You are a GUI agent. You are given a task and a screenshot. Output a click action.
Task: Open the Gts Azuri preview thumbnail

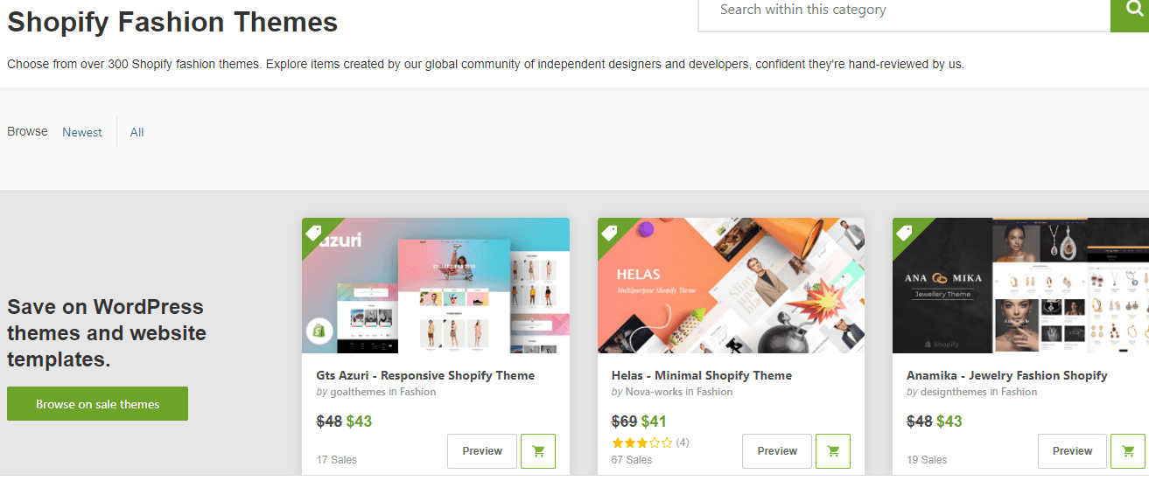coord(436,285)
